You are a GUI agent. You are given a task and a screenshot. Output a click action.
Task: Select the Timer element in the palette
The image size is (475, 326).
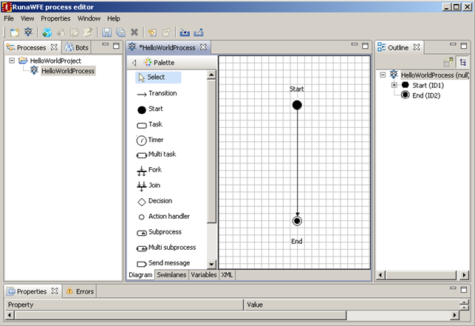pos(156,140)
